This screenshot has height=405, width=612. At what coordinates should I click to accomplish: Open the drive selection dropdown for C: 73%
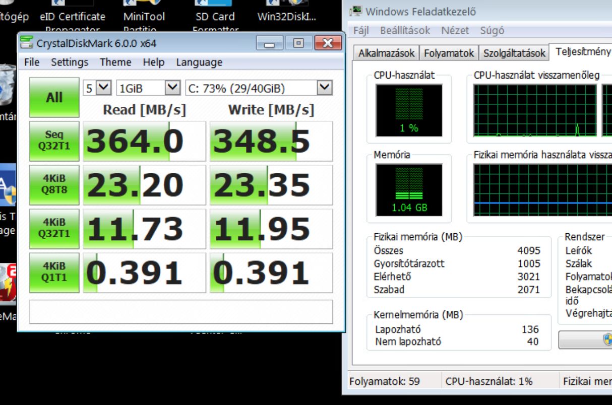tap(259, 88)
